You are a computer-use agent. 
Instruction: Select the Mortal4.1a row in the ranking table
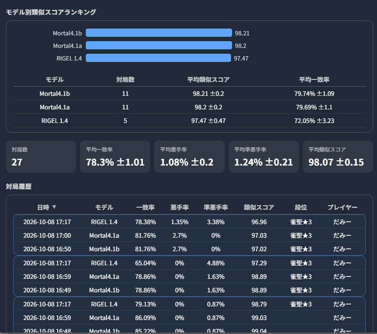tap(189, 107)
